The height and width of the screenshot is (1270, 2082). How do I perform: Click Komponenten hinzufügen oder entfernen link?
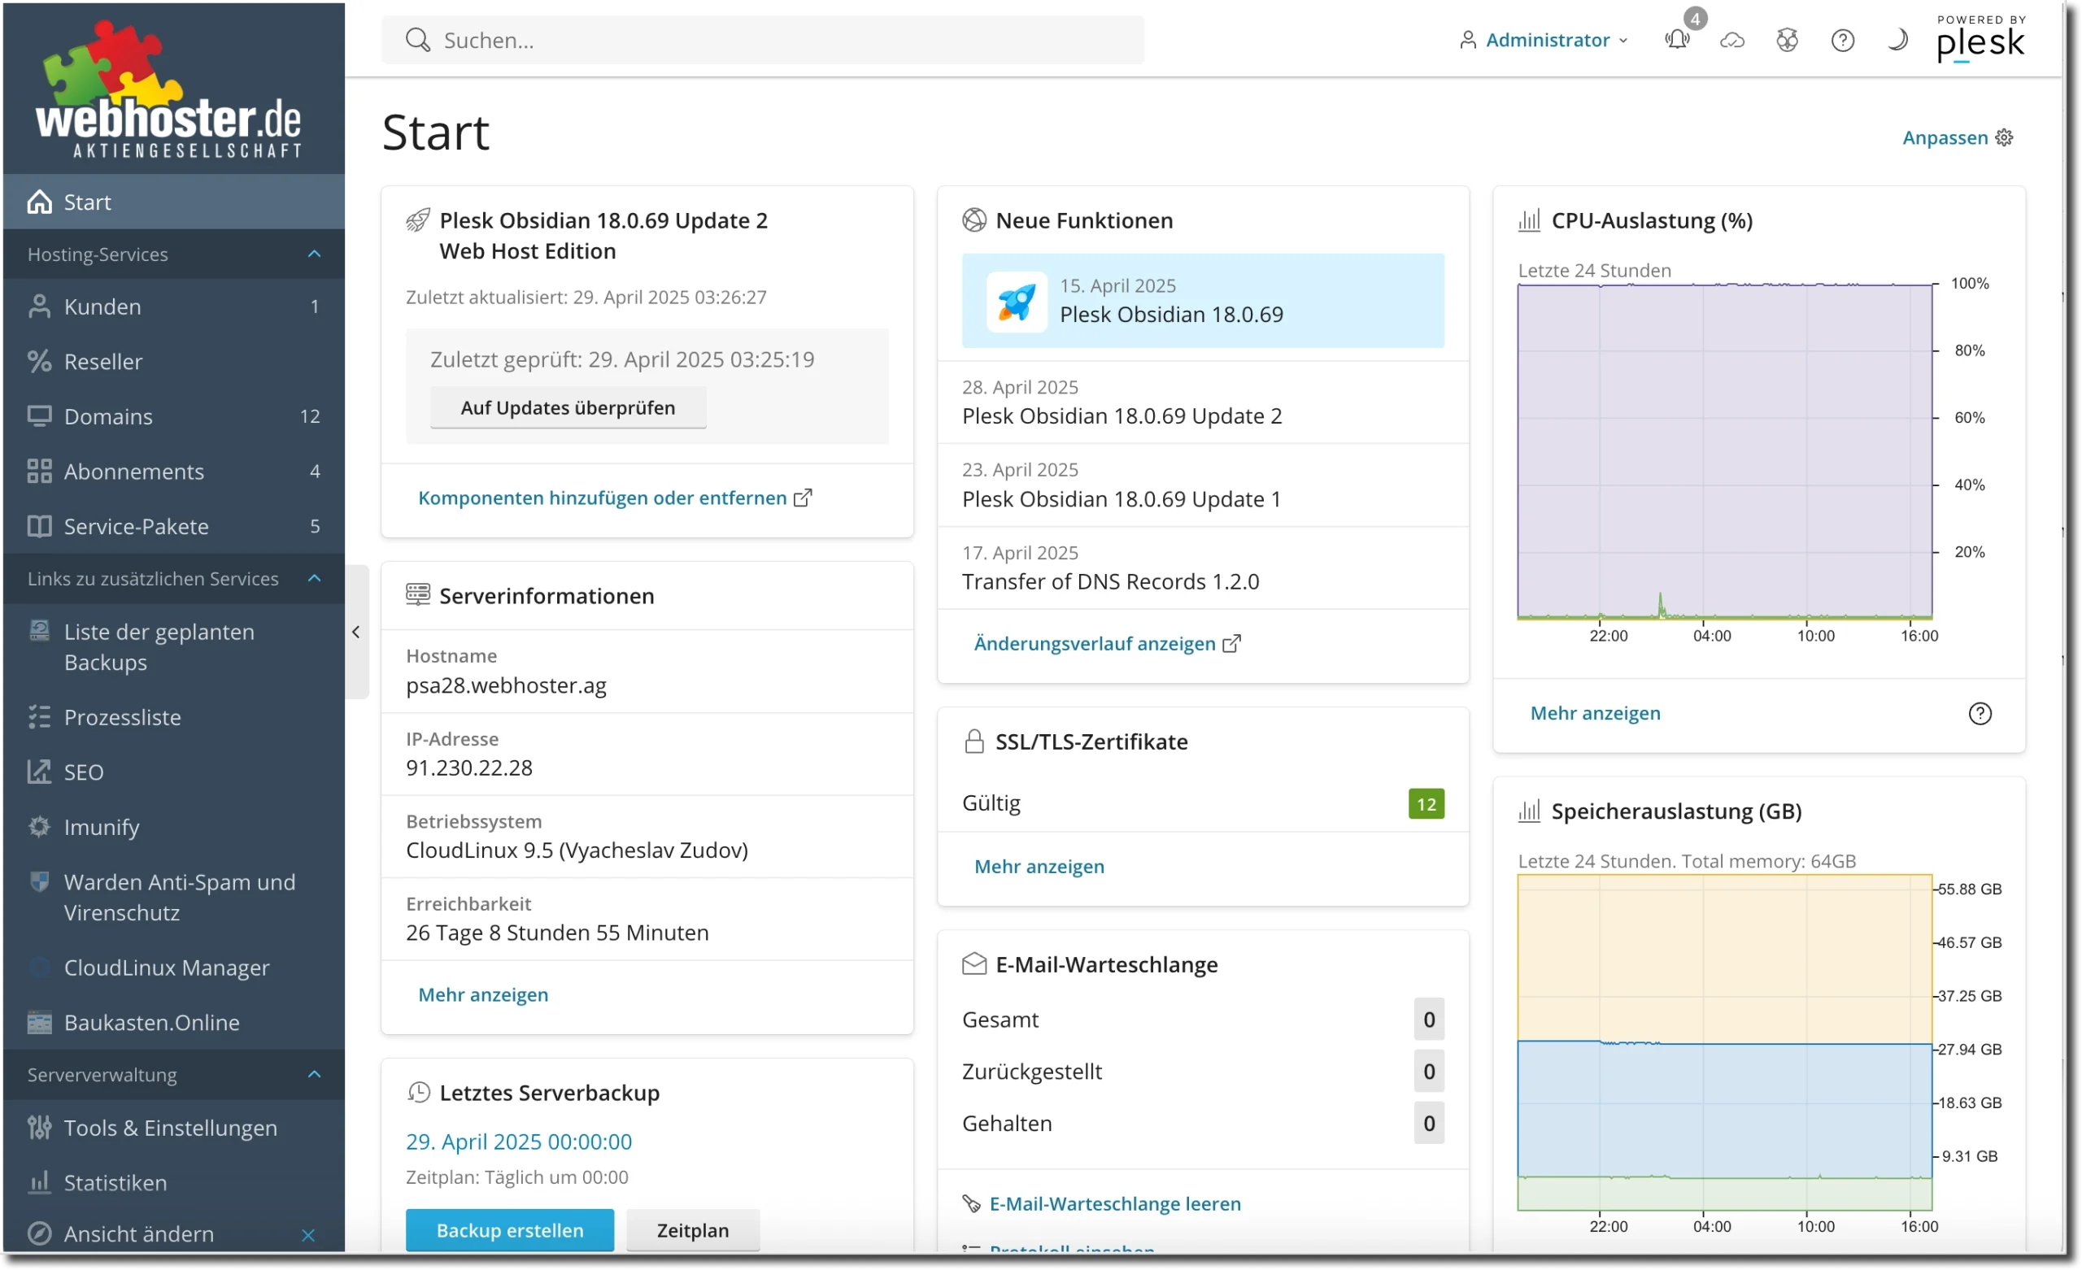[x=614, y=498]
